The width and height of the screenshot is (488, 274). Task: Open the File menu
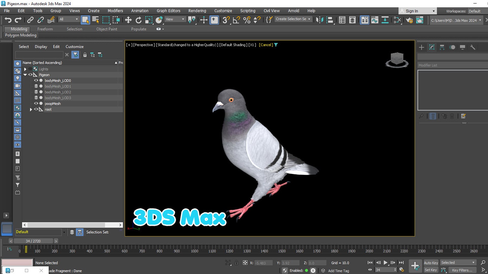point(7,11)
